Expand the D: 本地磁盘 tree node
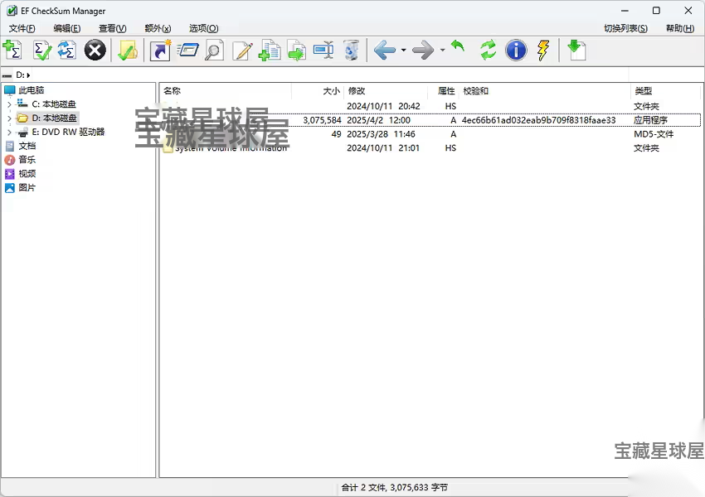 pos(9,118)
